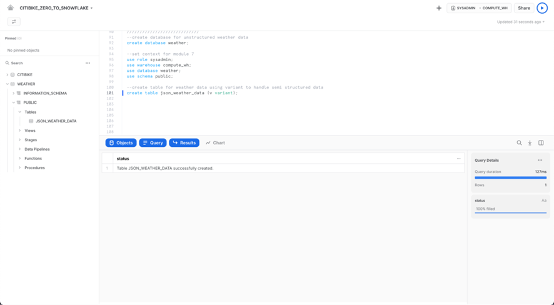The height and width of the screenshot is (305, 554).
Task: Toggle the split panel view icon
Action: tap(541, 143)
